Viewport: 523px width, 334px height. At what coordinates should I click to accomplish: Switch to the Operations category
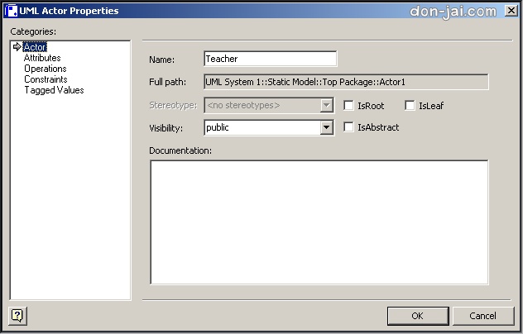click(x=46, y=69)
